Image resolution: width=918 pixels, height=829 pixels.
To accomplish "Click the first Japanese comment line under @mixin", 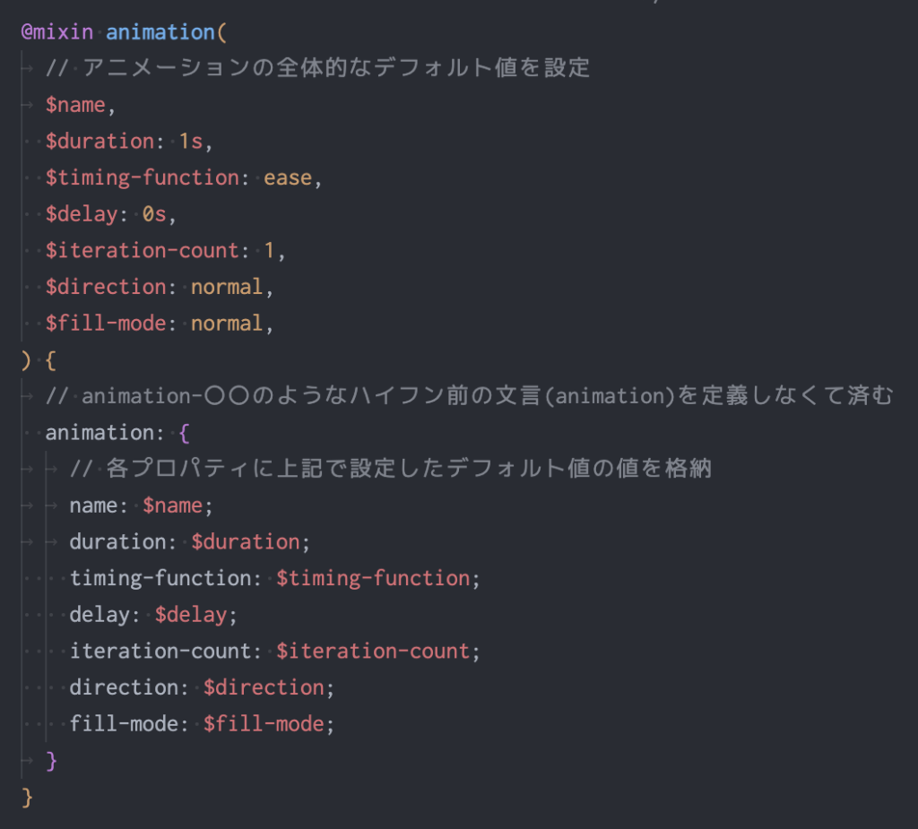I will [318, 68].
